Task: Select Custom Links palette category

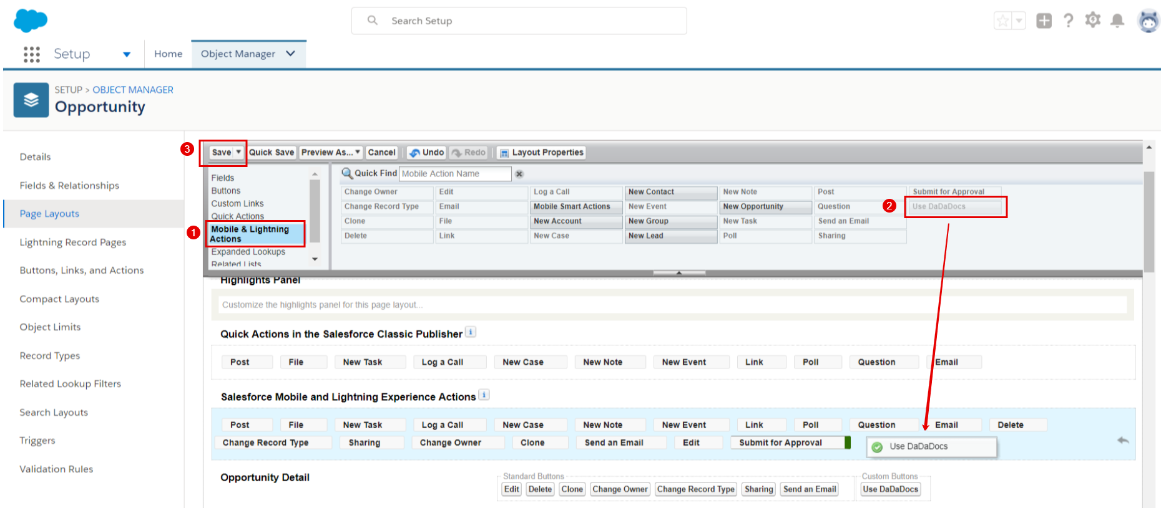Action: tap(237, 204)
